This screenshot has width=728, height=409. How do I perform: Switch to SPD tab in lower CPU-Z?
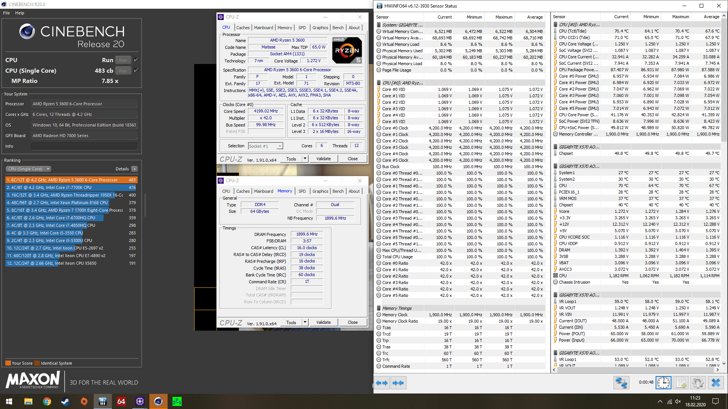pyautogui.click(x=302, y=191)
